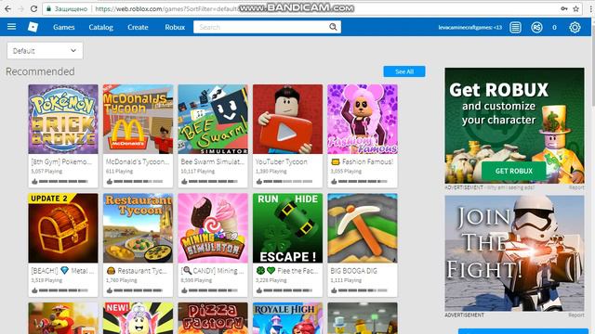Open the Metal Detecting treasure chest thumbnail
Viewport: 595px width, 334px height.
pyautogui.click(x=63, y=228)
